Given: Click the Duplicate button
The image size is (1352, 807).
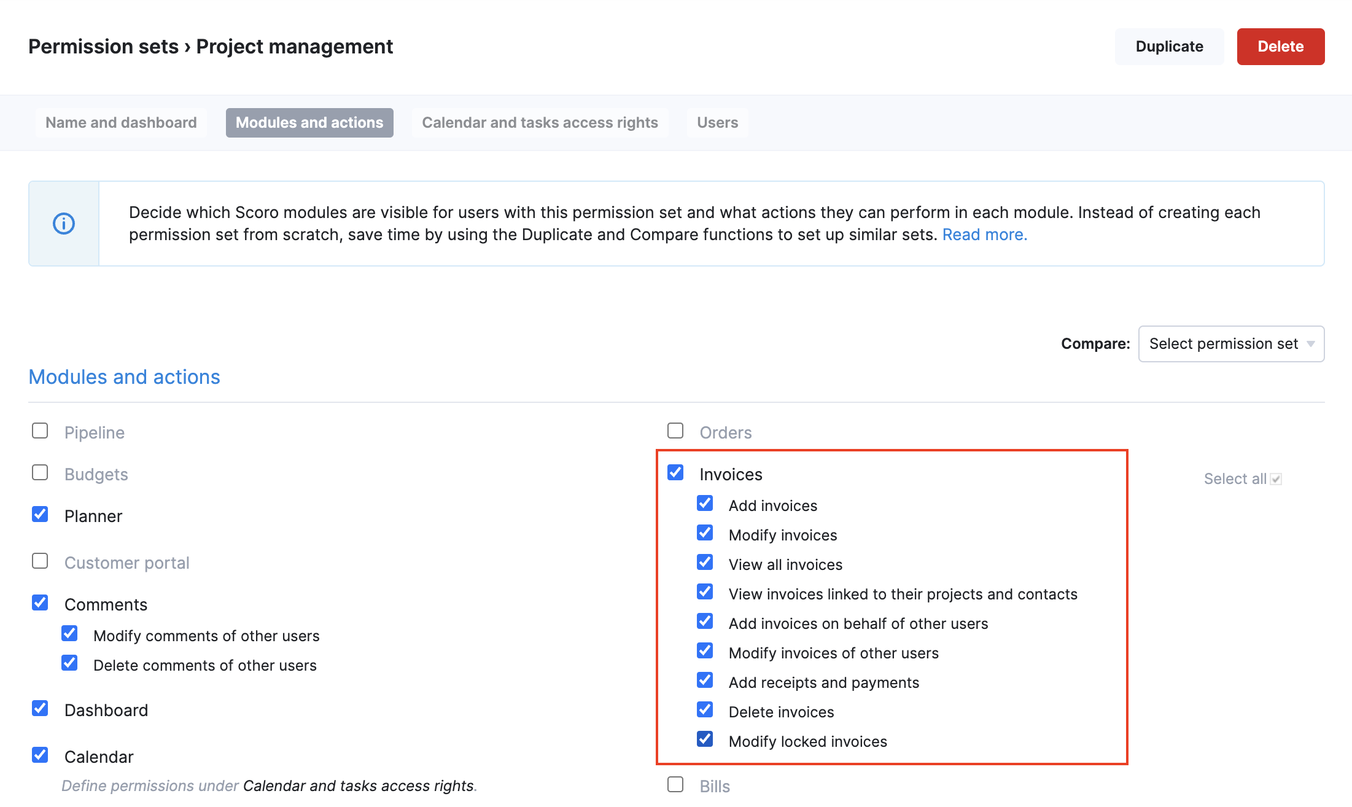Looking at the screenshot, I should point(1169,47).
